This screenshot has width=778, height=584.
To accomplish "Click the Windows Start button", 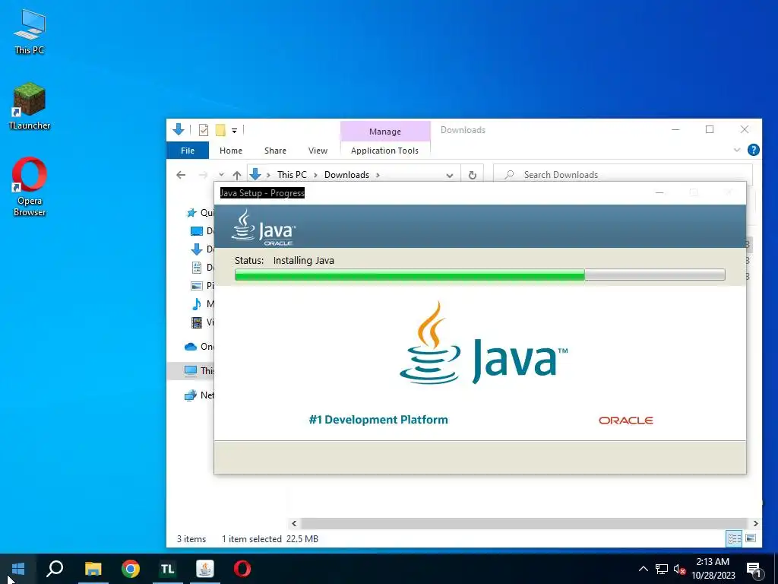I will tap(18, 569).
